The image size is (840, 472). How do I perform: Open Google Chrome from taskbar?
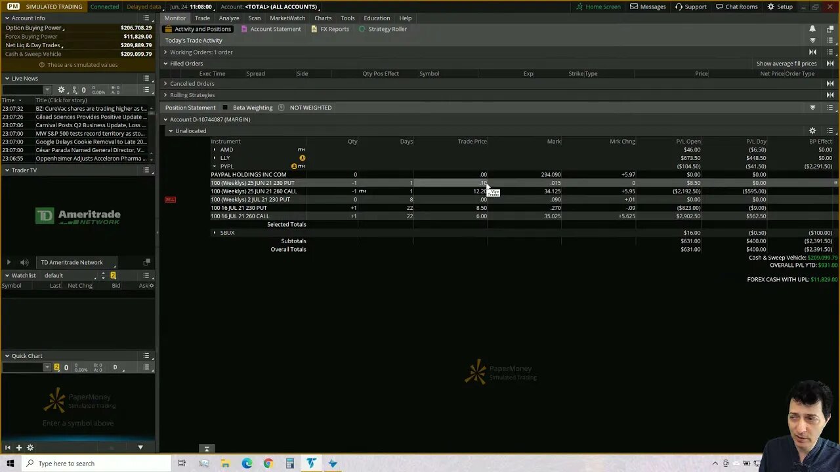tap(268, 463)
